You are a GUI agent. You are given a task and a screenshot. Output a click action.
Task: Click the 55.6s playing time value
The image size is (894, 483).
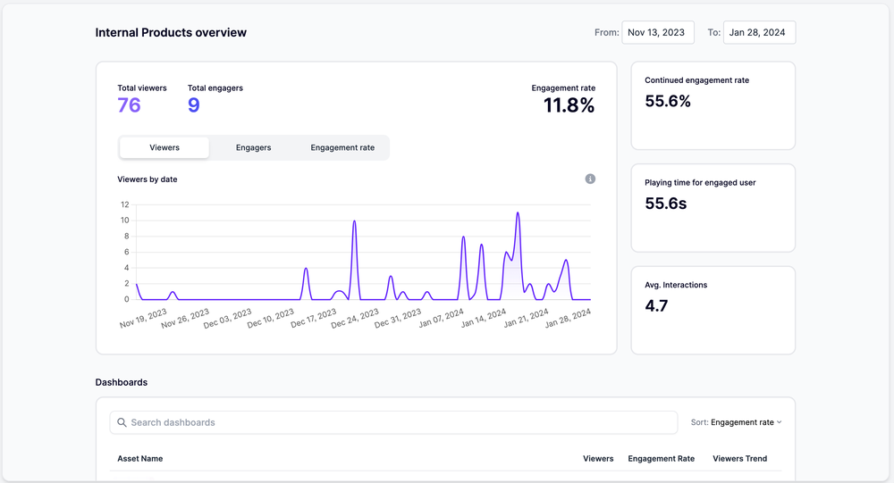point(666,204)
